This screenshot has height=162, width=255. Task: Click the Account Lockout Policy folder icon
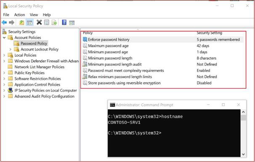tap(16, 49)
